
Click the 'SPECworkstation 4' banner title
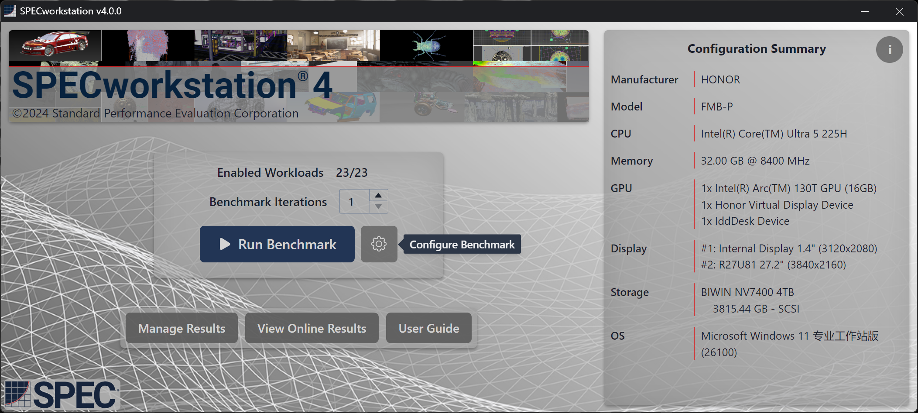coord(172,85)
